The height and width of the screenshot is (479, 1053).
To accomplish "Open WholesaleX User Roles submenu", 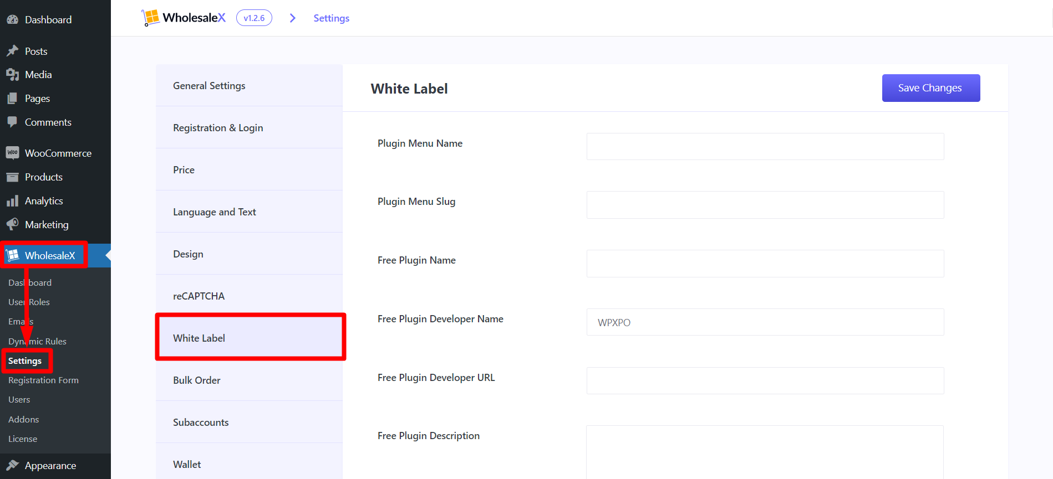I will [x=29, y=302].
